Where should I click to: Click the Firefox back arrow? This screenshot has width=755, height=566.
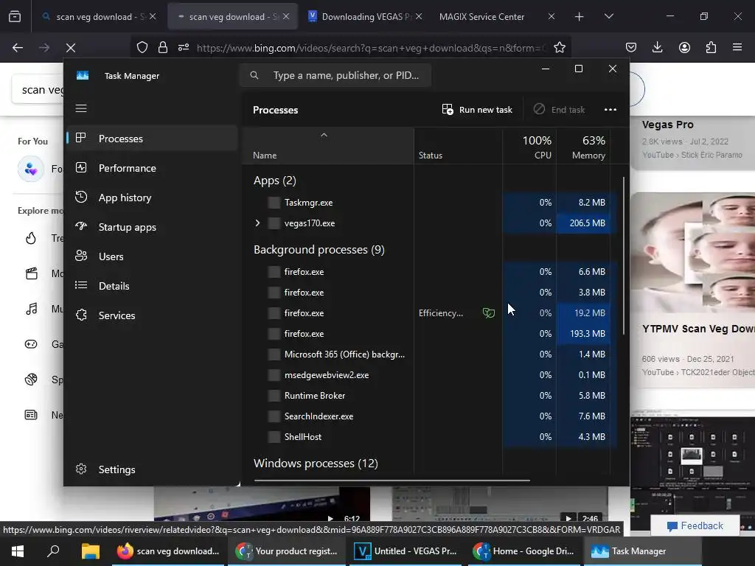(x=18, y=48)
